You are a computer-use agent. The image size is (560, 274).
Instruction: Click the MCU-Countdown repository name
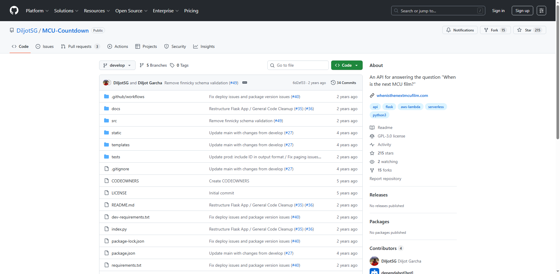pyautogui.click(x=65, y=31)
